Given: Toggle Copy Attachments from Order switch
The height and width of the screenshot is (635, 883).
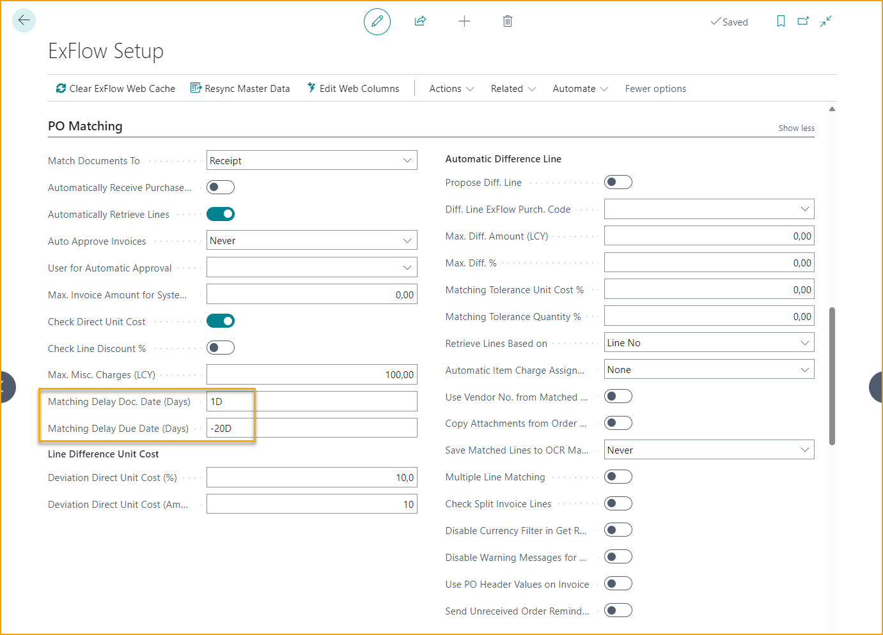Looking at the screenshot, I should coord(618,423).
